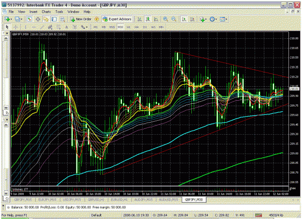This screenshot has height=219, width=302.
Task: Switch to MN timeframe
Action: (x=161, y=27)
